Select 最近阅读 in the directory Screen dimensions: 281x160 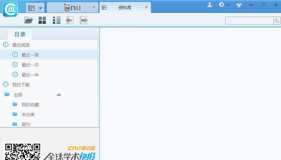(x=21, y=45)
